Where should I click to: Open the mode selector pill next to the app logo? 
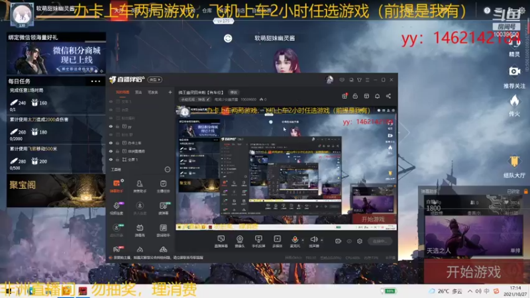(155, 79)
